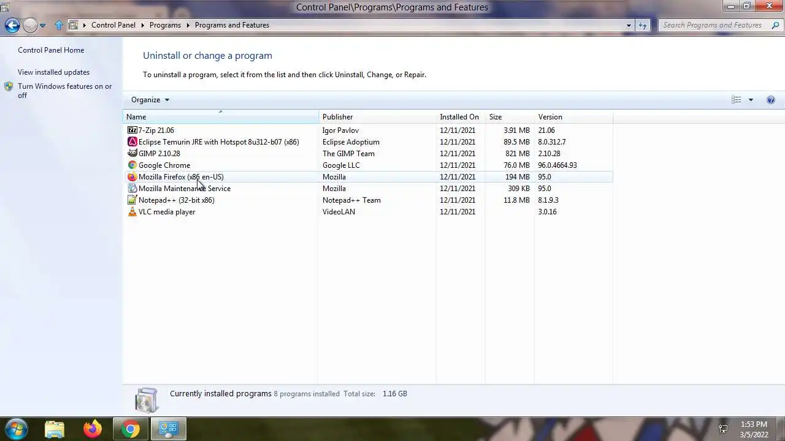This screenshot has height=441, width=785.
Task: Open the view options dropdown arrow
Action: (751, 100)
